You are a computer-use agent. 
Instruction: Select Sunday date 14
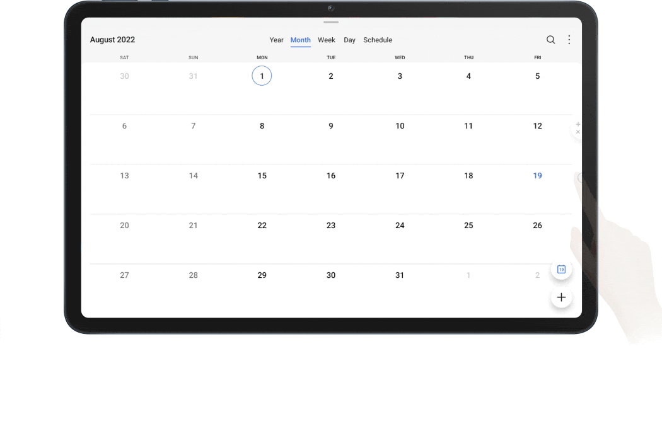(194, 176)
